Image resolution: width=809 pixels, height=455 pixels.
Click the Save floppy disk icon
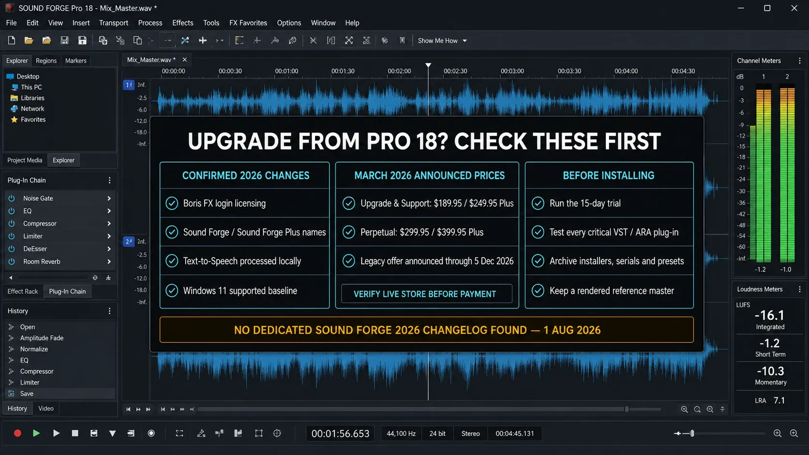(x=64, y=41)
